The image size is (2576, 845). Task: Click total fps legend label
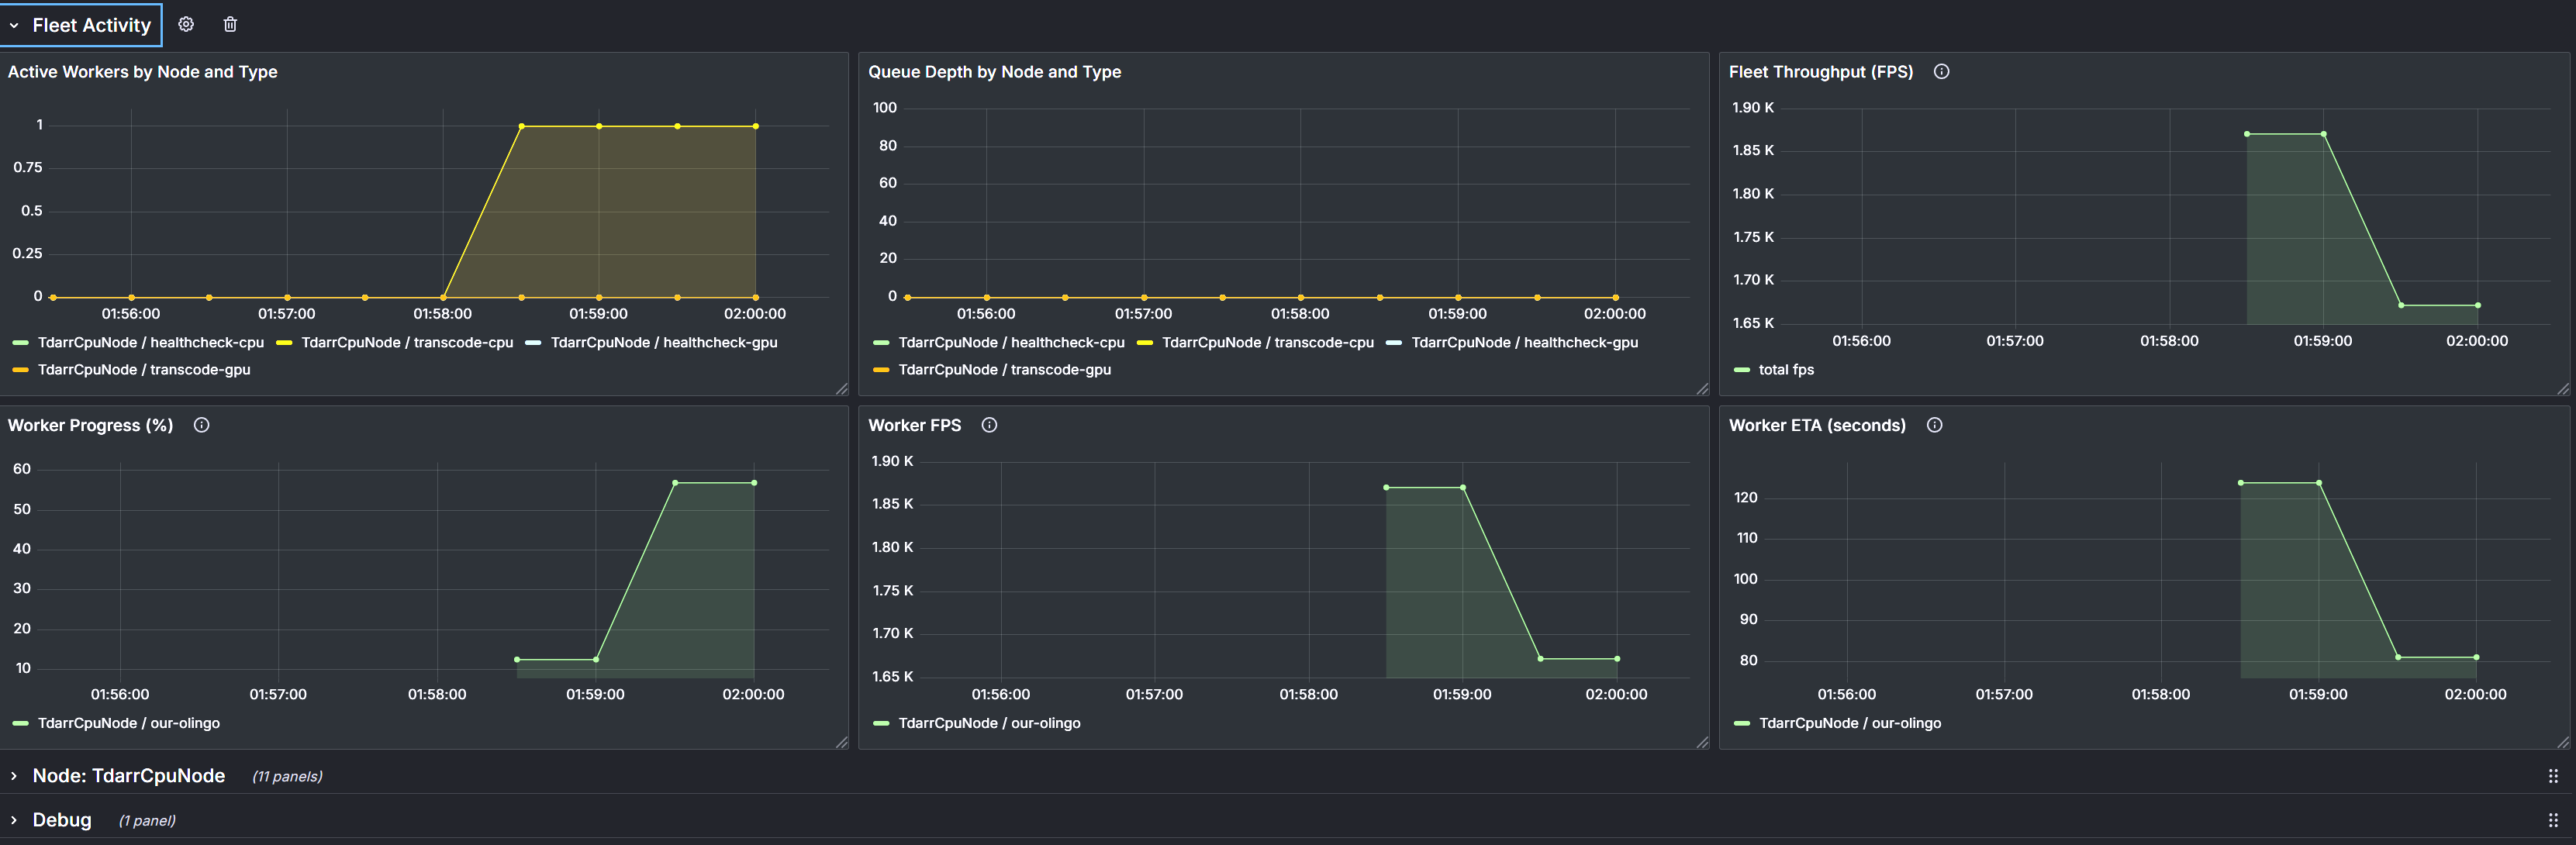pos(1786,369)
